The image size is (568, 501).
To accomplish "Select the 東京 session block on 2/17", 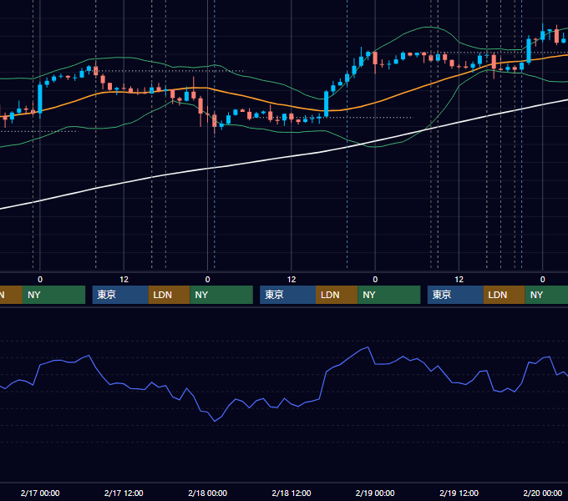I will 120,295.
